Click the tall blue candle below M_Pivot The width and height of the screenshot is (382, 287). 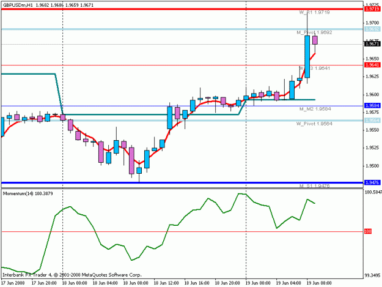pyautogui.click(x=307, y=56)
